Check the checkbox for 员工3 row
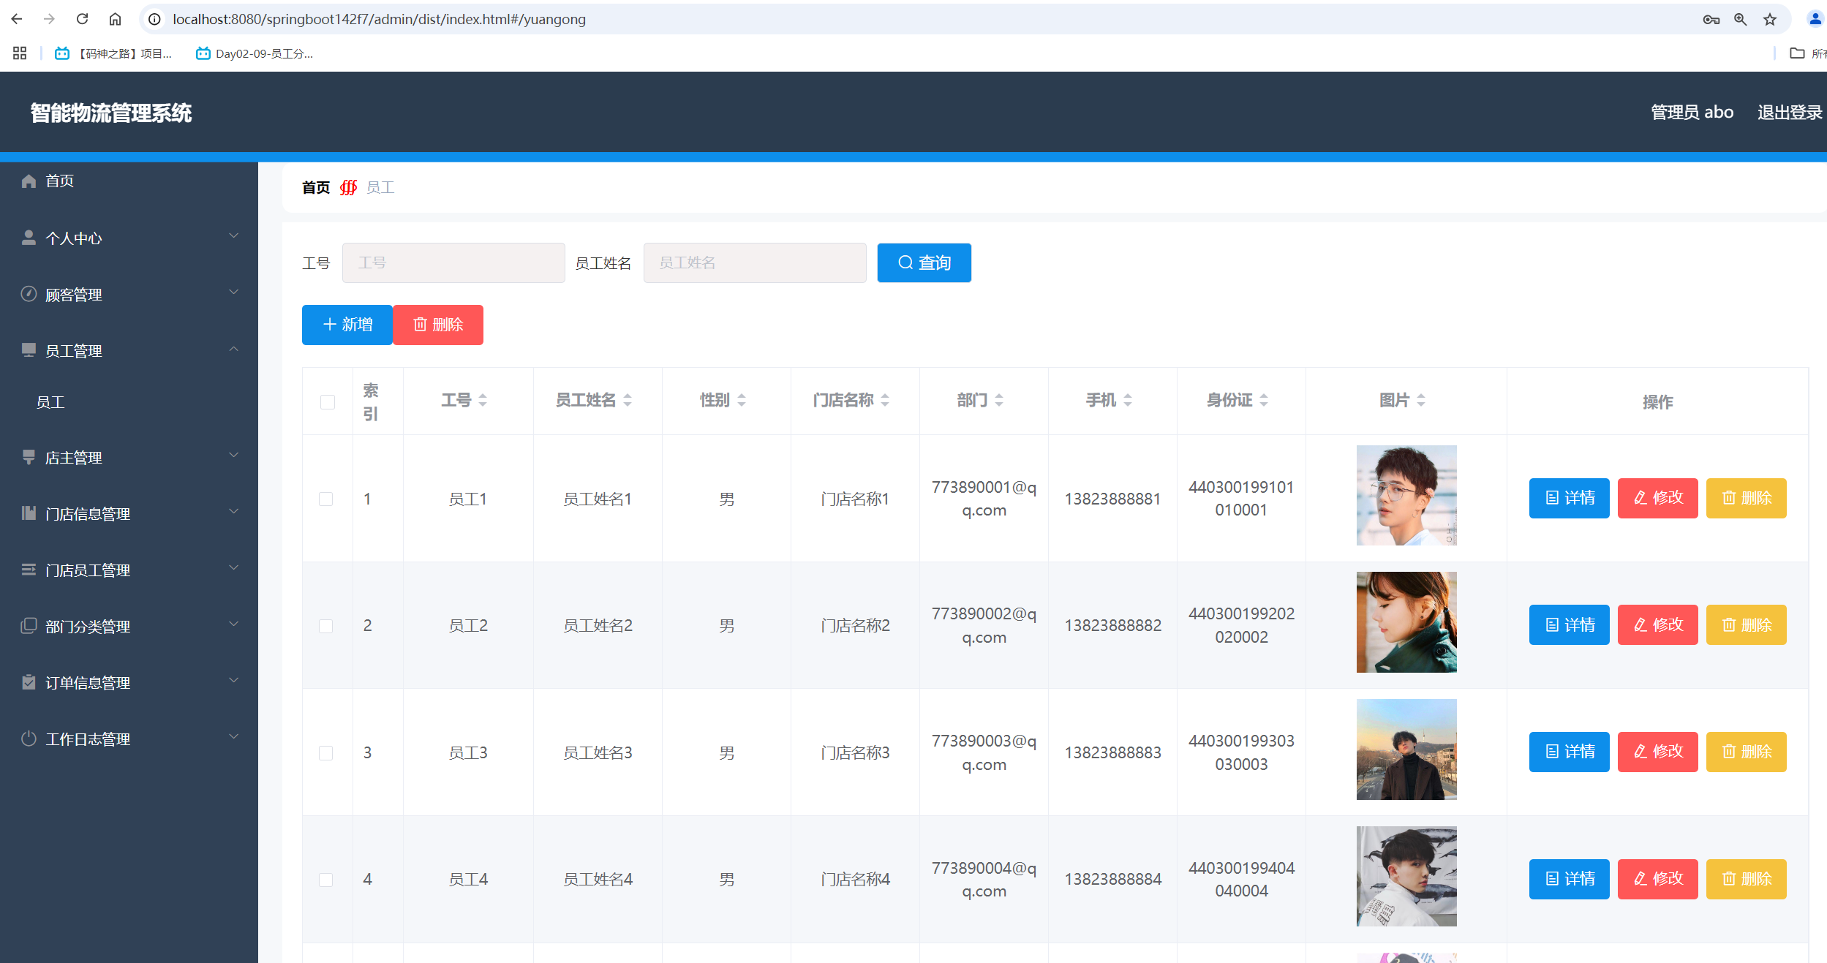The width and height of the screenshot is (1827, 963). click(326, 752)
